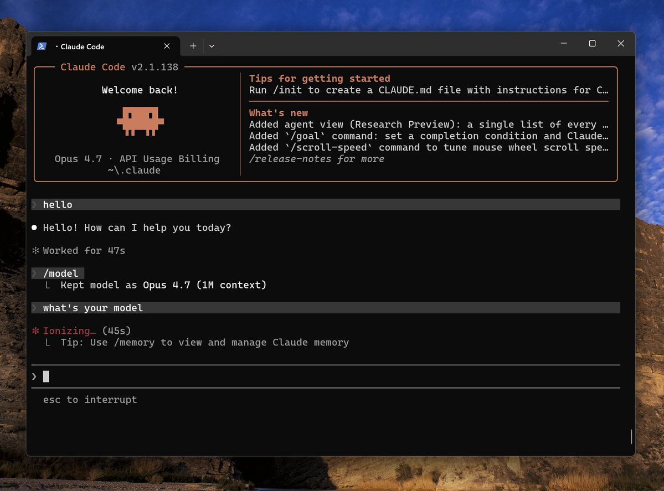This screenshot has height=491, width=664.
Task: Click the prompt chevron in the input box
Action: [x=34, y=376]
